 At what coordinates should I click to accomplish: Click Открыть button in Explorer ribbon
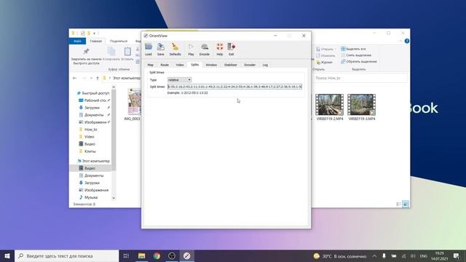pos(326,49)
